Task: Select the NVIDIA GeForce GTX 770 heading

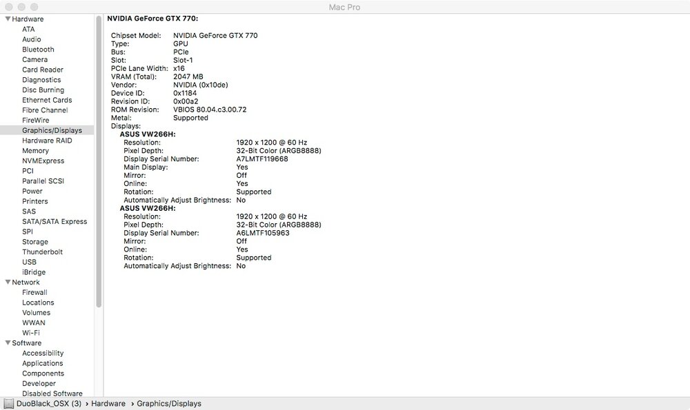Action: click(x=152, y=19)
